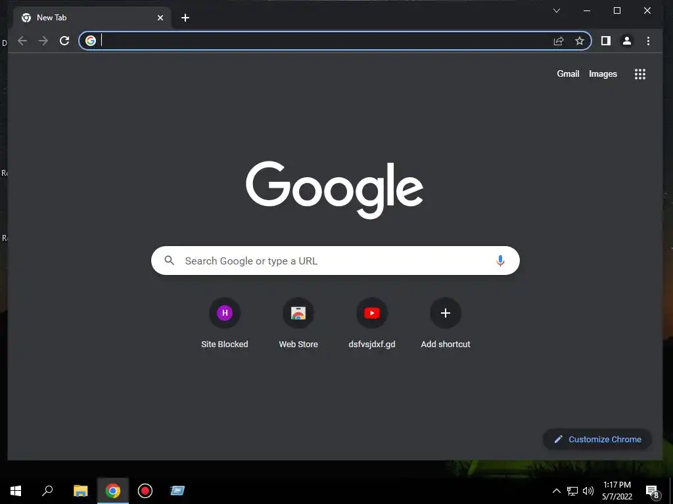Viewport: 673px width, 504px height.
Task: Share this page icon in address bar
Action: coord(559,41)
